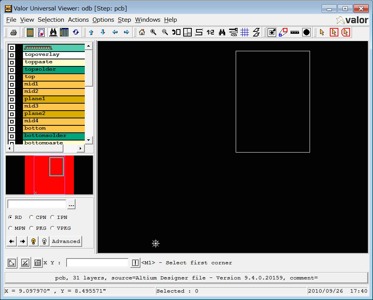Pan right with the blue right arrow
Viewport: 373px width, 300px height.
[126, 32]
